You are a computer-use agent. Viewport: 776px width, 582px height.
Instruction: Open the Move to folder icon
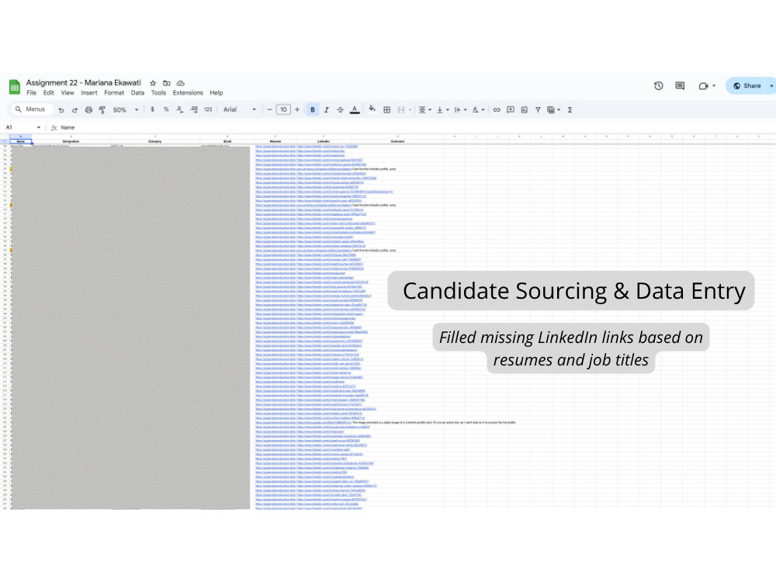167,83
